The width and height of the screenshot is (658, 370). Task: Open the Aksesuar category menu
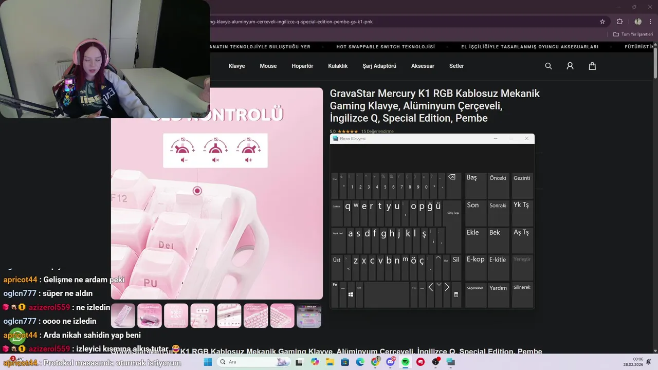tap(423, 66)
